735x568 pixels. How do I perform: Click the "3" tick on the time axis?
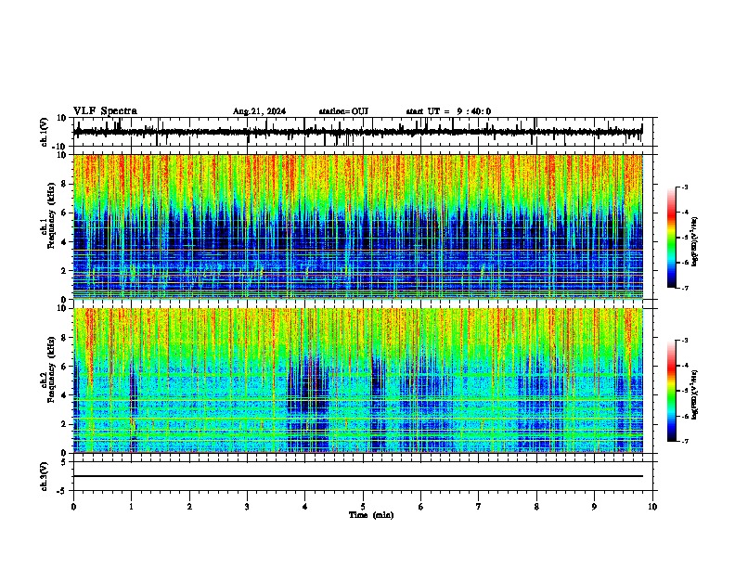coord(247,507)
